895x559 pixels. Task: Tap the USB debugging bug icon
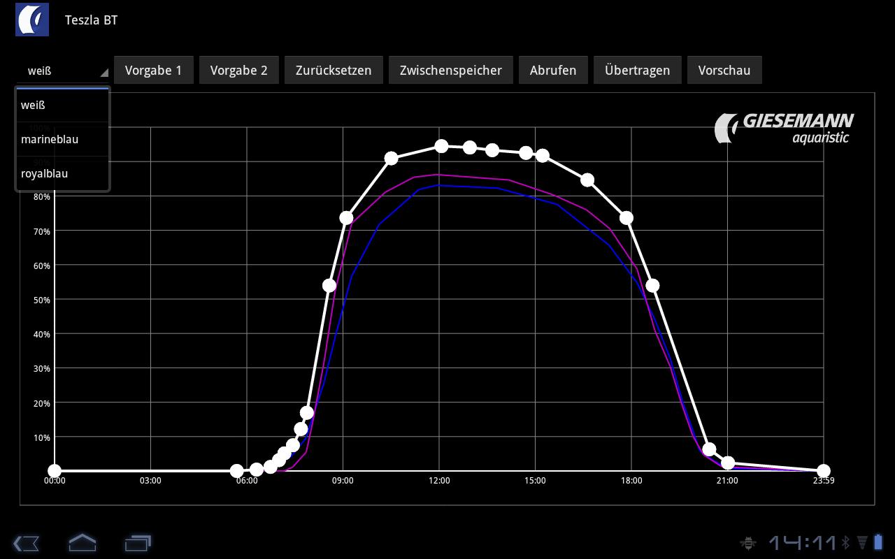(748, 542)
